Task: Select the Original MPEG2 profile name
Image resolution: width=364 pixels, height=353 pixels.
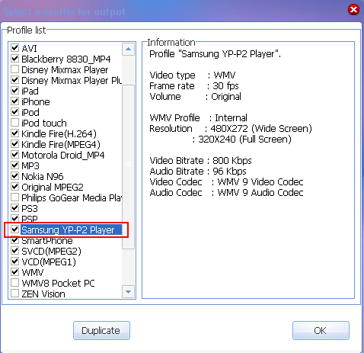Action: click(53, 187)
